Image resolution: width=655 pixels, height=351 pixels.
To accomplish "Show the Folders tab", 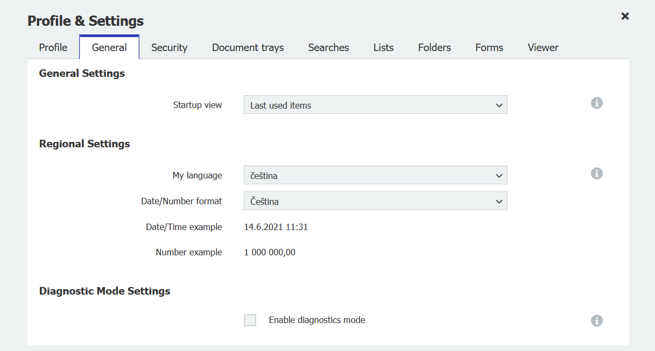I will tap(434, 47).
